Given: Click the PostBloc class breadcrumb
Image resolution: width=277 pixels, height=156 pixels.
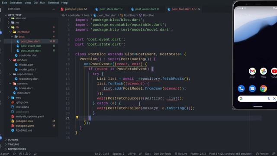Looking at the screenshot, I should click(129, 15).
